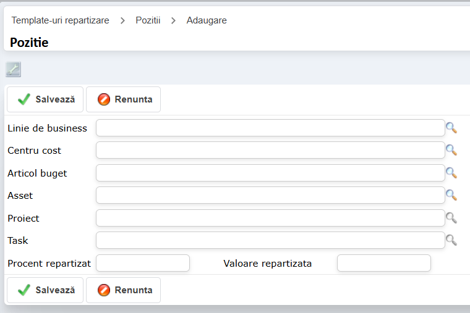Open the Task search magnifier icon

451,240
